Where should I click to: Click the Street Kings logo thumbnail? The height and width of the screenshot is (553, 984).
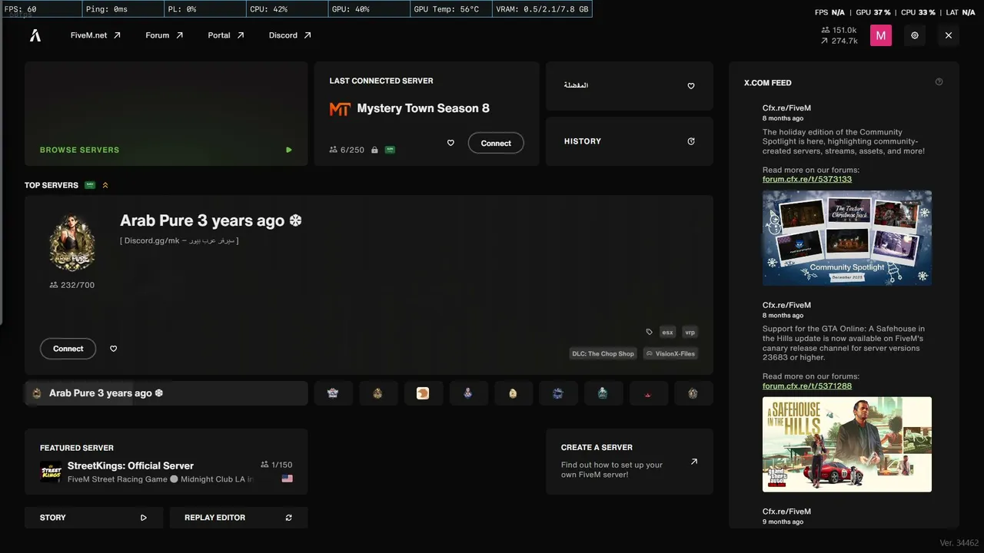(51, 472)
